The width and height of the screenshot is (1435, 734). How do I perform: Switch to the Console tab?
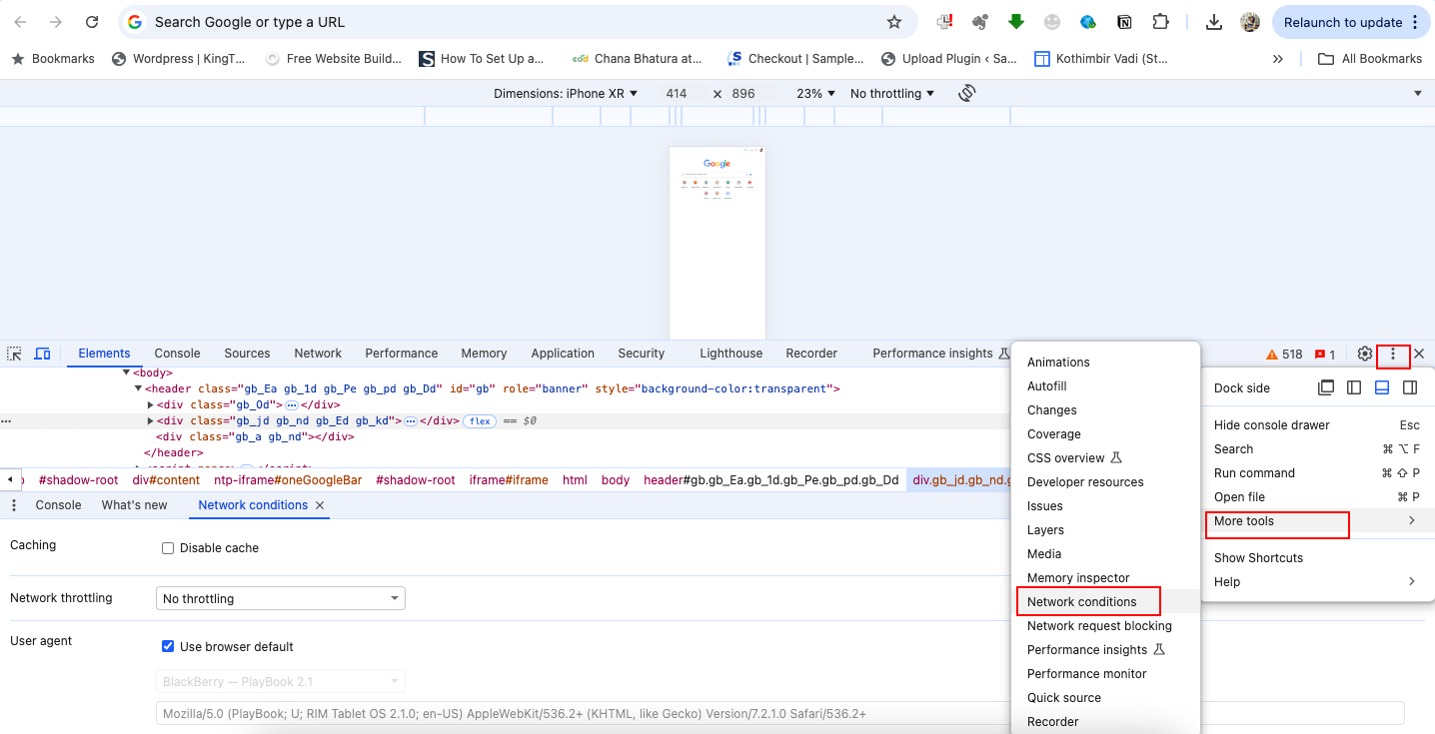pyautogui.click(x=177, y=354)
